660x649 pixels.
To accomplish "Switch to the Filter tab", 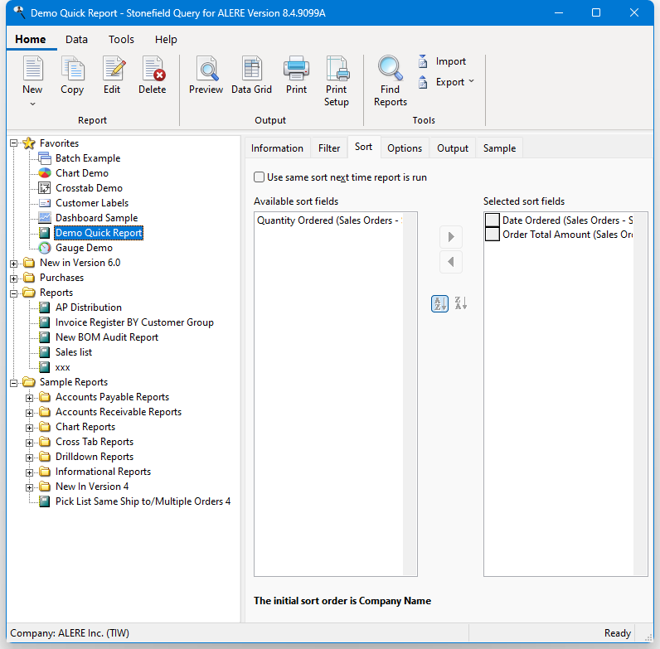I will 329,148.
